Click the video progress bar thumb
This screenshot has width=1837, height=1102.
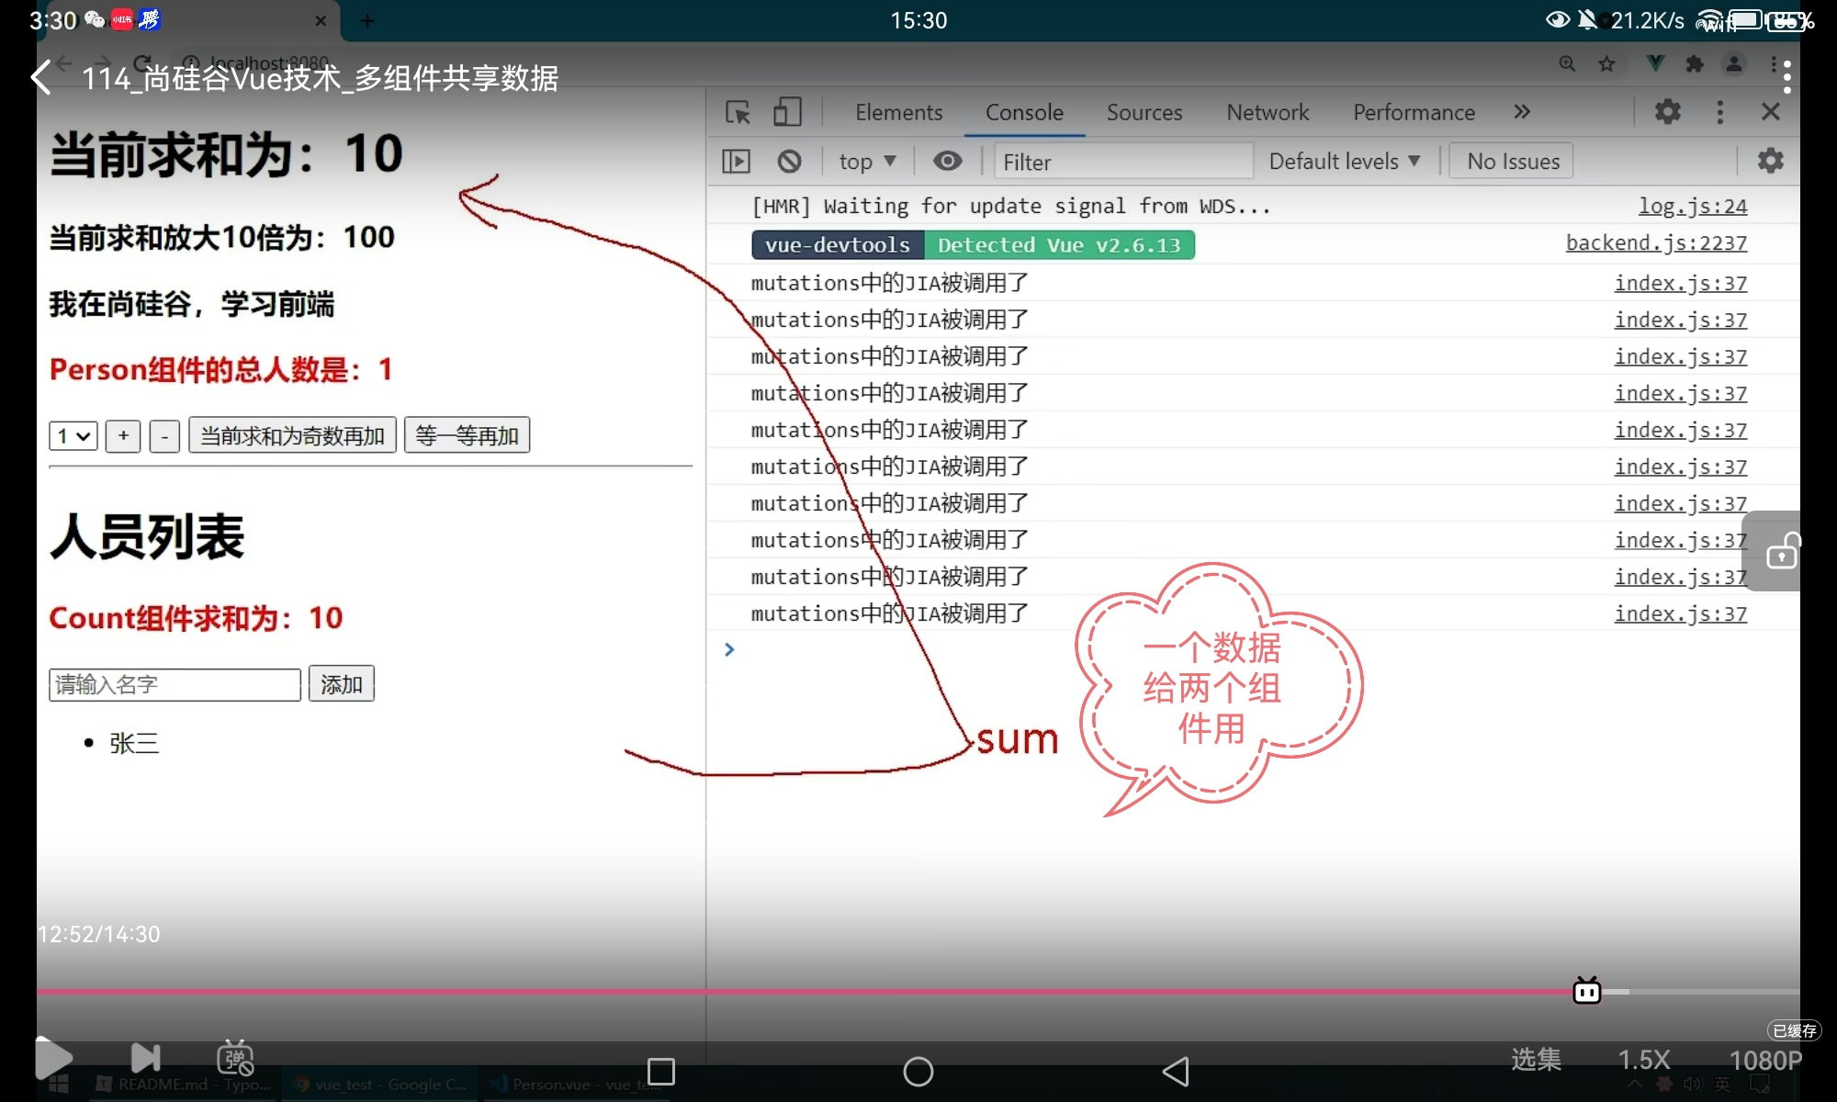click(x=1586, y=992)
